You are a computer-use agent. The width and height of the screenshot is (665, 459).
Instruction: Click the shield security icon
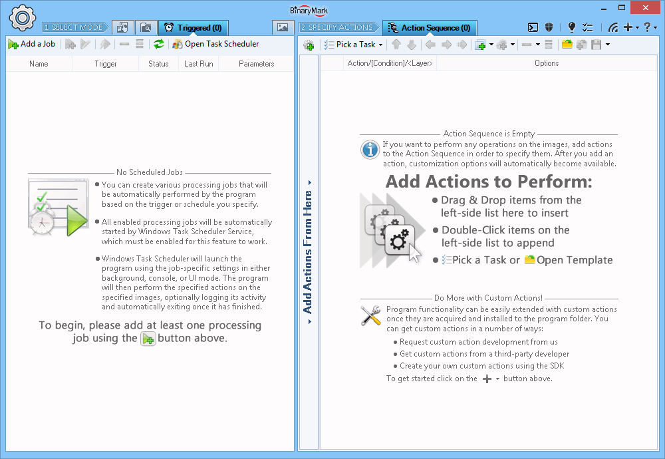tap(549, 27)
